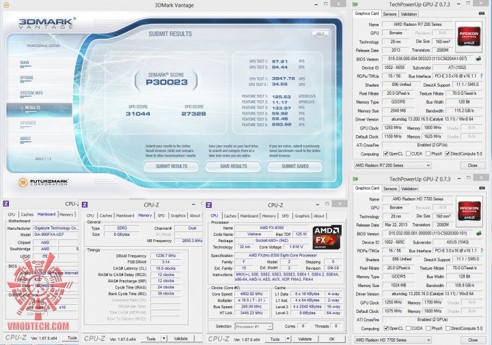Click camera screenshot icon in top GPU-Z window
The height and width of the screenshot is (345, 492).
tap(482, 14)
